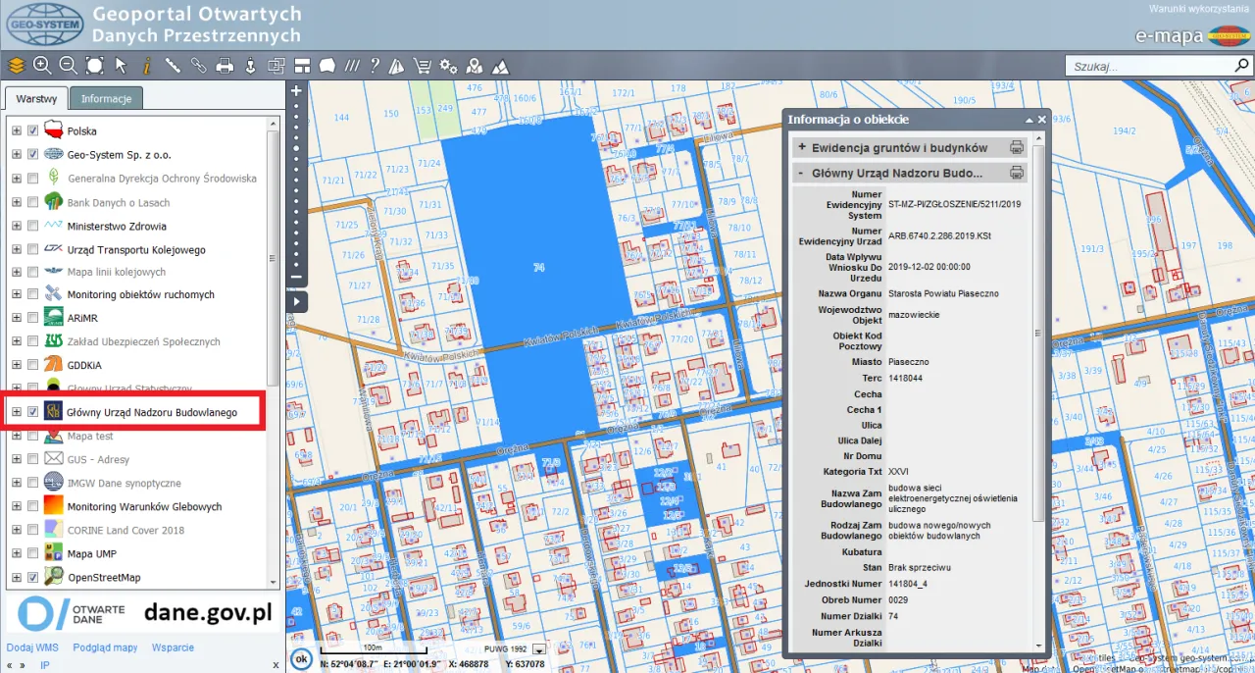Switch to the Informacje tab
The image size is (1255, 673).
tap(107, 98)
